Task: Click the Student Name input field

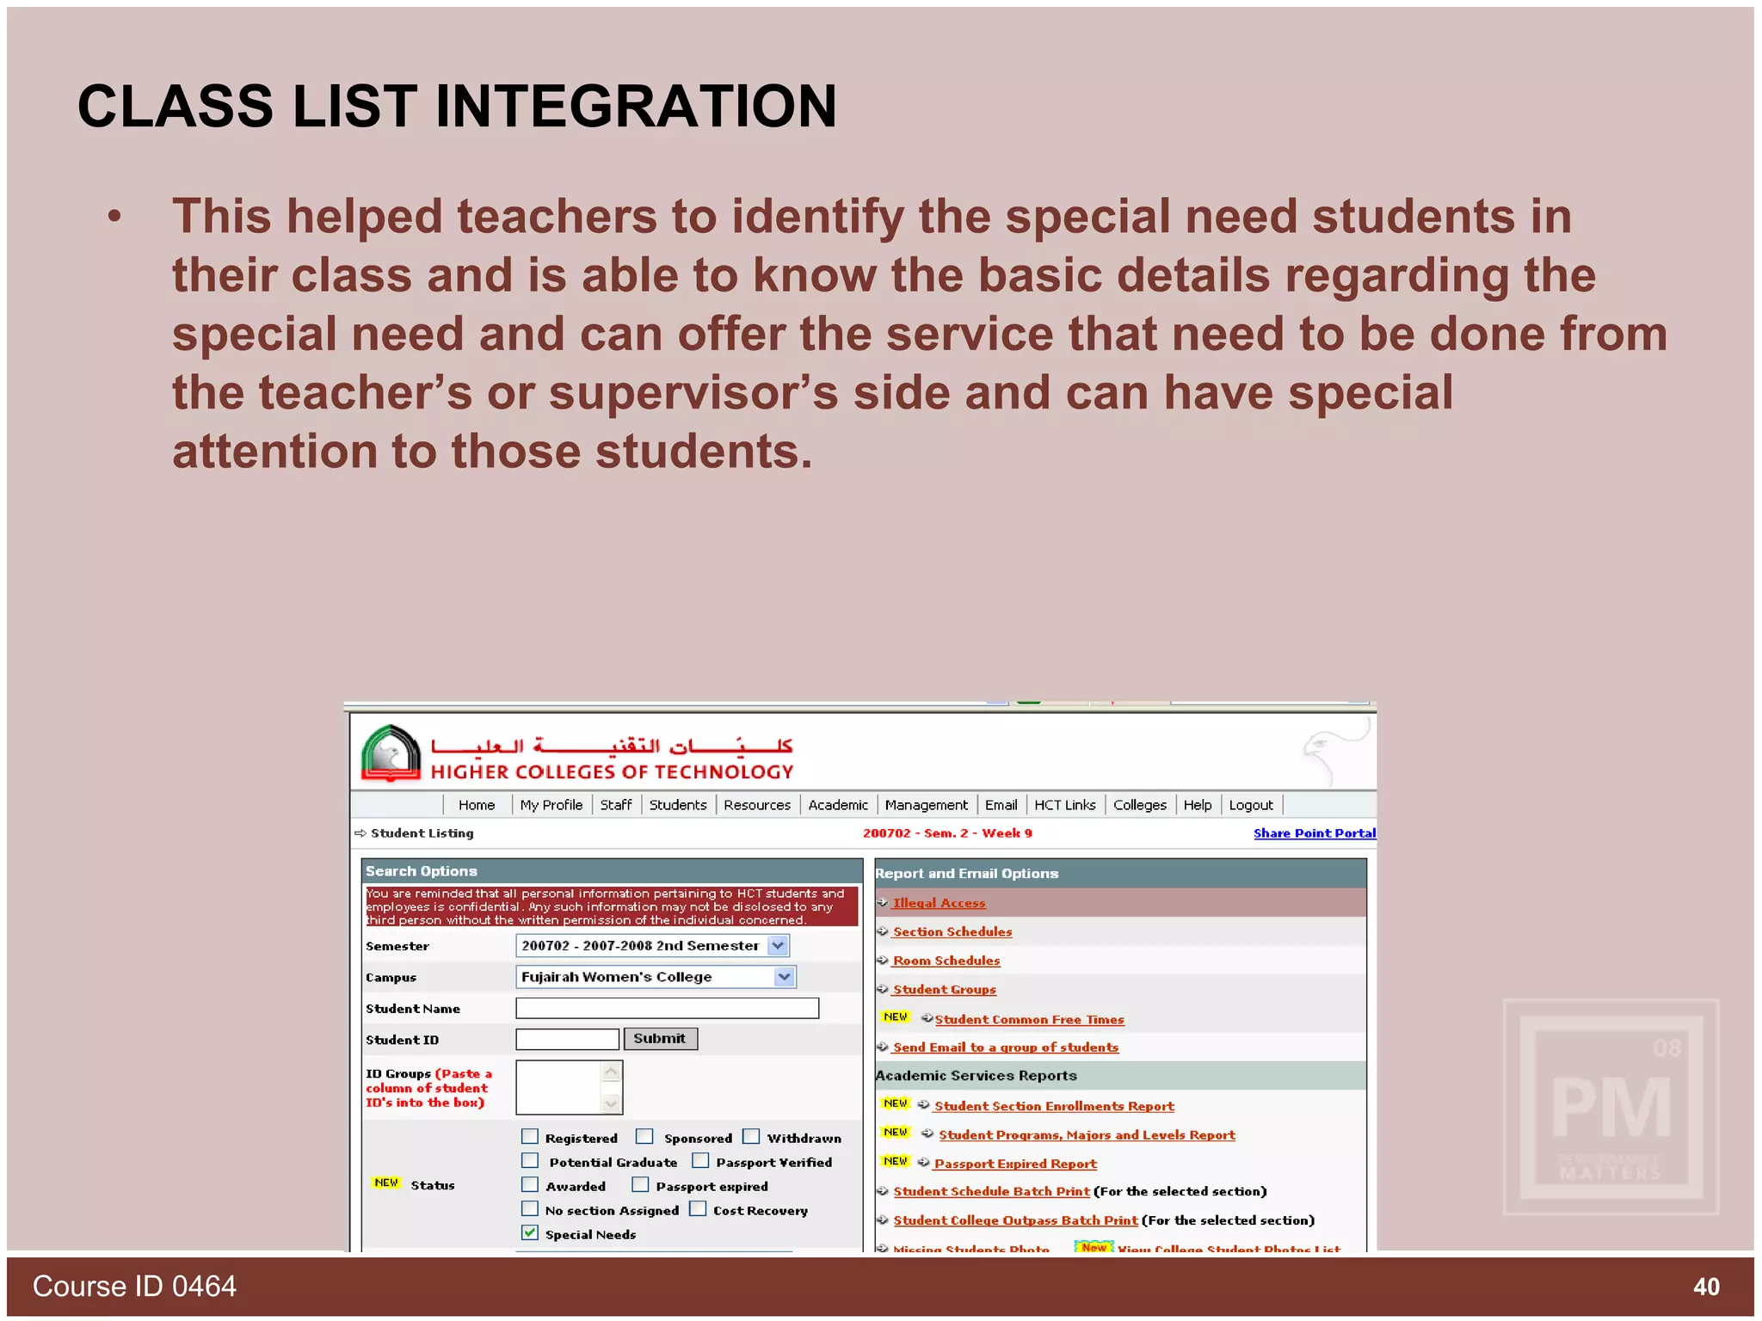Action: click(x=668, y=1008)
